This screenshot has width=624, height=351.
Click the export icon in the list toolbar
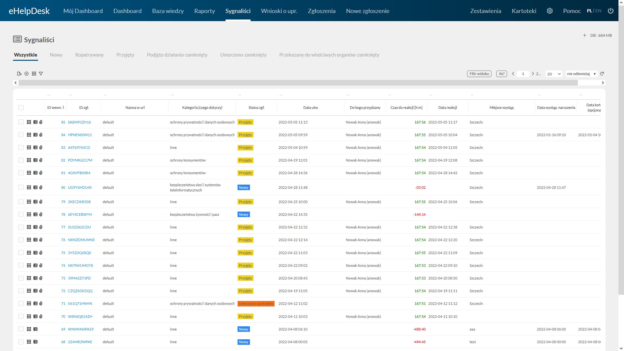tap(19, 74)
